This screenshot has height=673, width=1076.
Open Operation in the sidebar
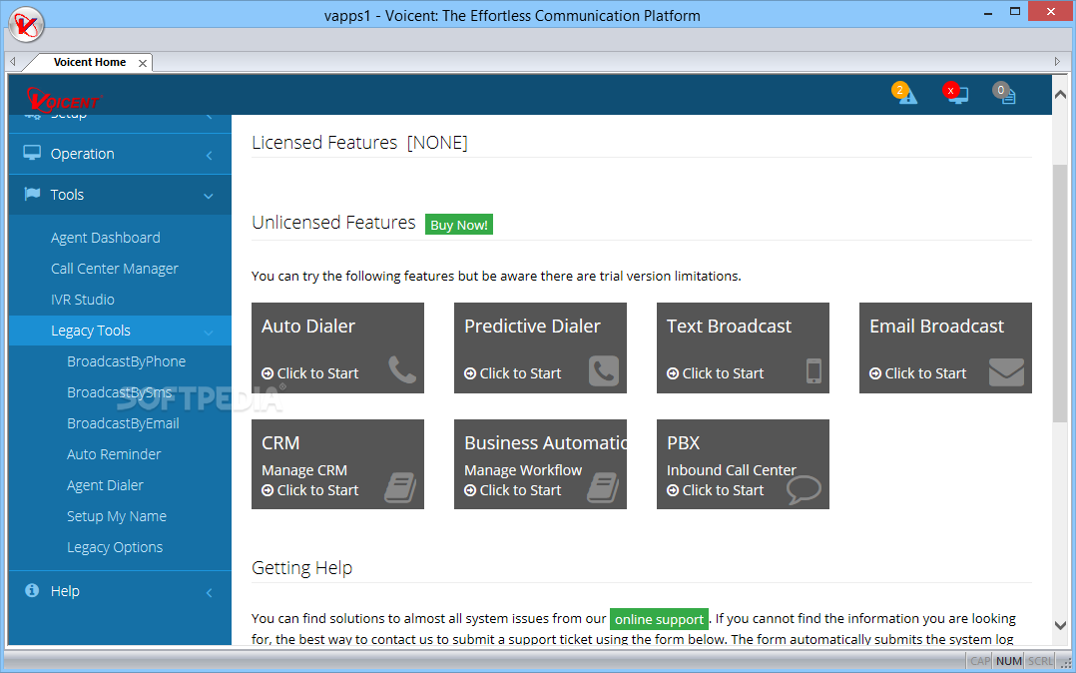120,154
